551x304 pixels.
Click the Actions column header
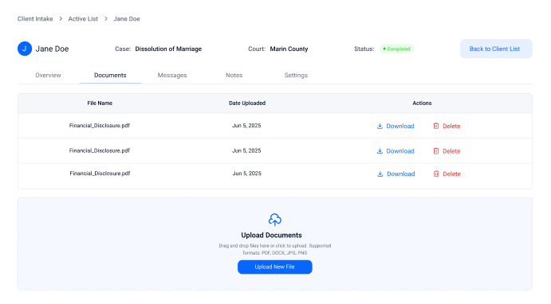(x=422, y=103)
